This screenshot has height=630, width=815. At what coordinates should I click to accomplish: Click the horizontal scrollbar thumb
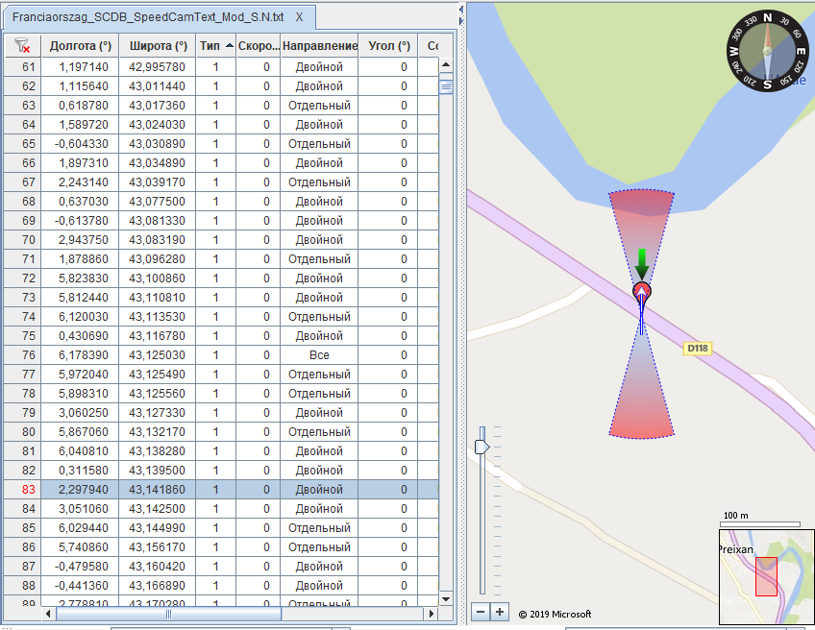point(168,614)
